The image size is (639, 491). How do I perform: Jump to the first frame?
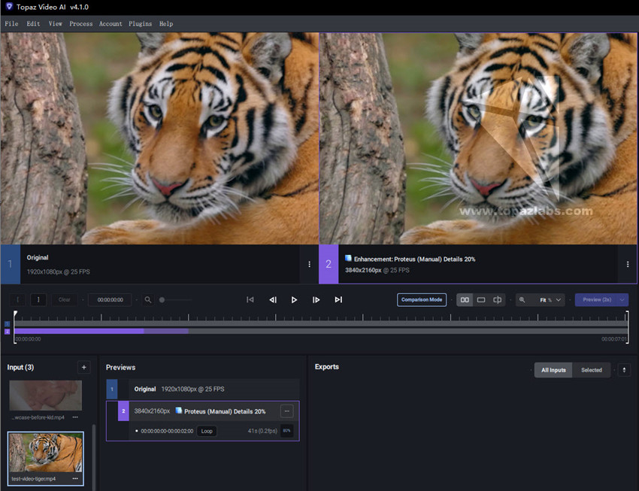click(x=250, y=299)
